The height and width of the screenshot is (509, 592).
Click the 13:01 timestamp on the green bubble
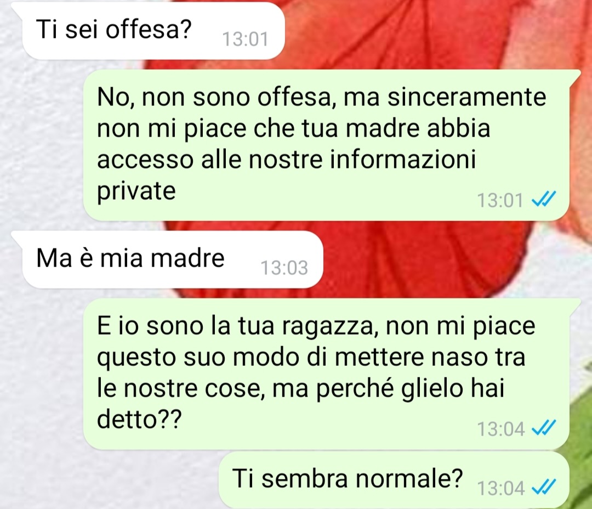pos(500,200)
